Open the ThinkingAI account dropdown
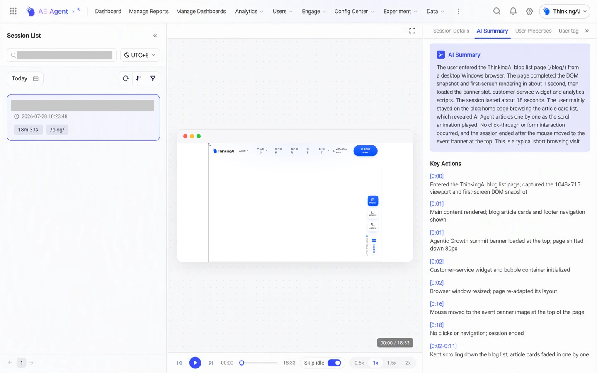The height and width of the screenshot is (373, 597). point(565,11)
